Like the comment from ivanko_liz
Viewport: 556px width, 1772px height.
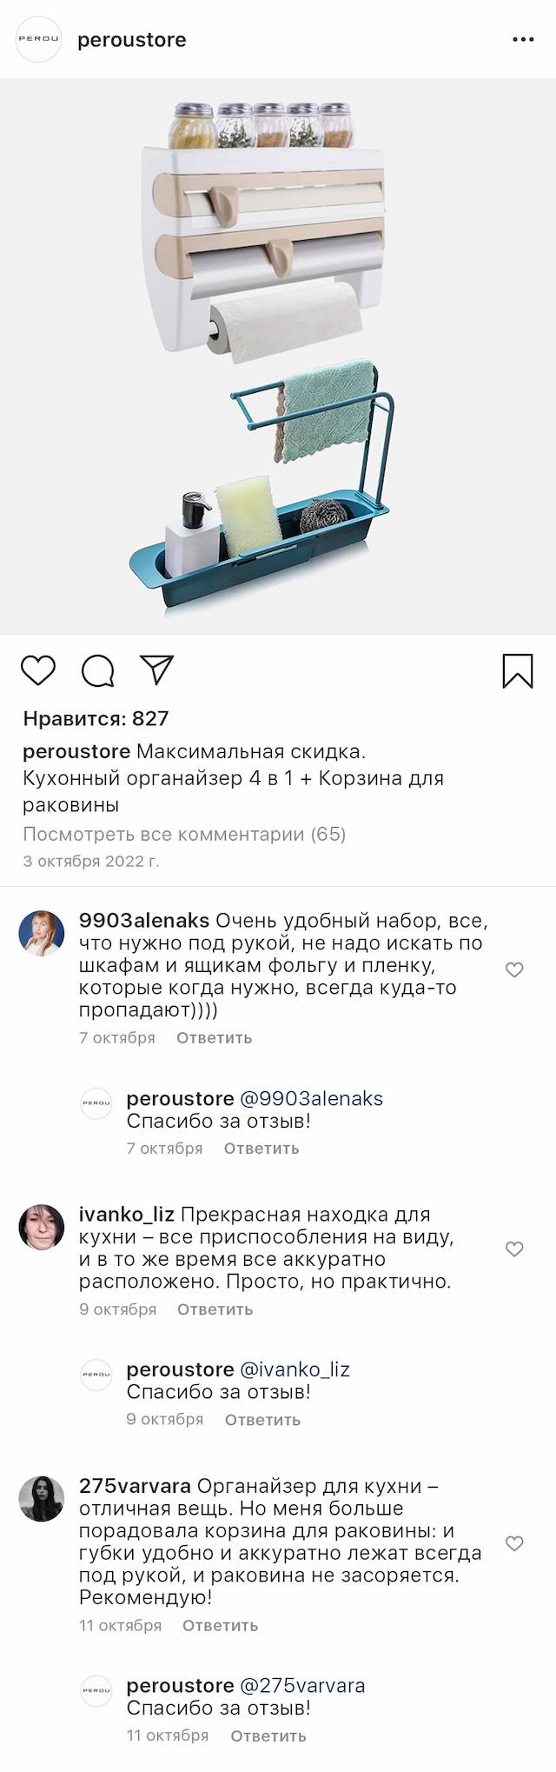click(x=514, y=1249)
